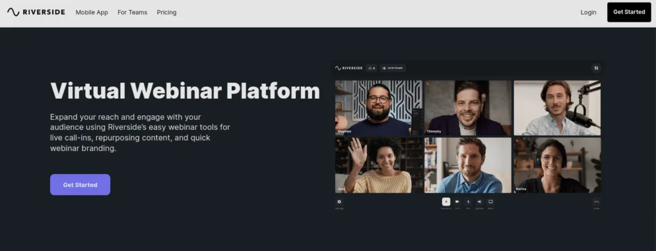656x251 pixels.
Task: Toggle the Mic icon in preview
Action: (468, 202)
